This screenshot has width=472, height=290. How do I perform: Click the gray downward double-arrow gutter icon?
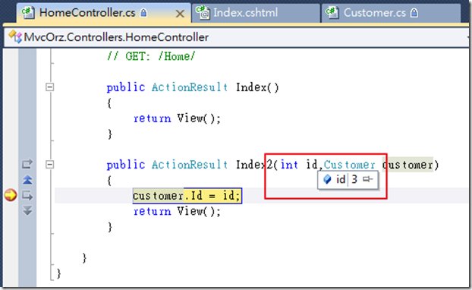coord(27,210)
